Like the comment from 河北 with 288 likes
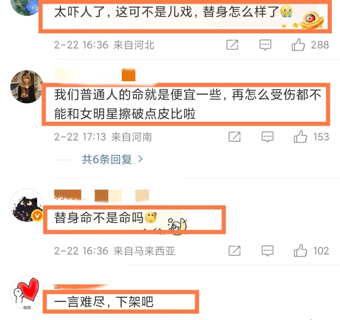This screenshot has width=340, height=320. (x=298, y=45)
